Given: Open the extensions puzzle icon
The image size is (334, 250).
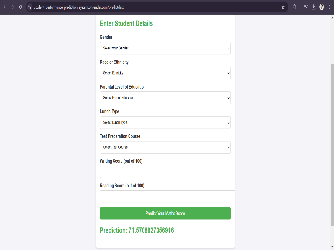Looking at the screenshot, I should 294,7.
